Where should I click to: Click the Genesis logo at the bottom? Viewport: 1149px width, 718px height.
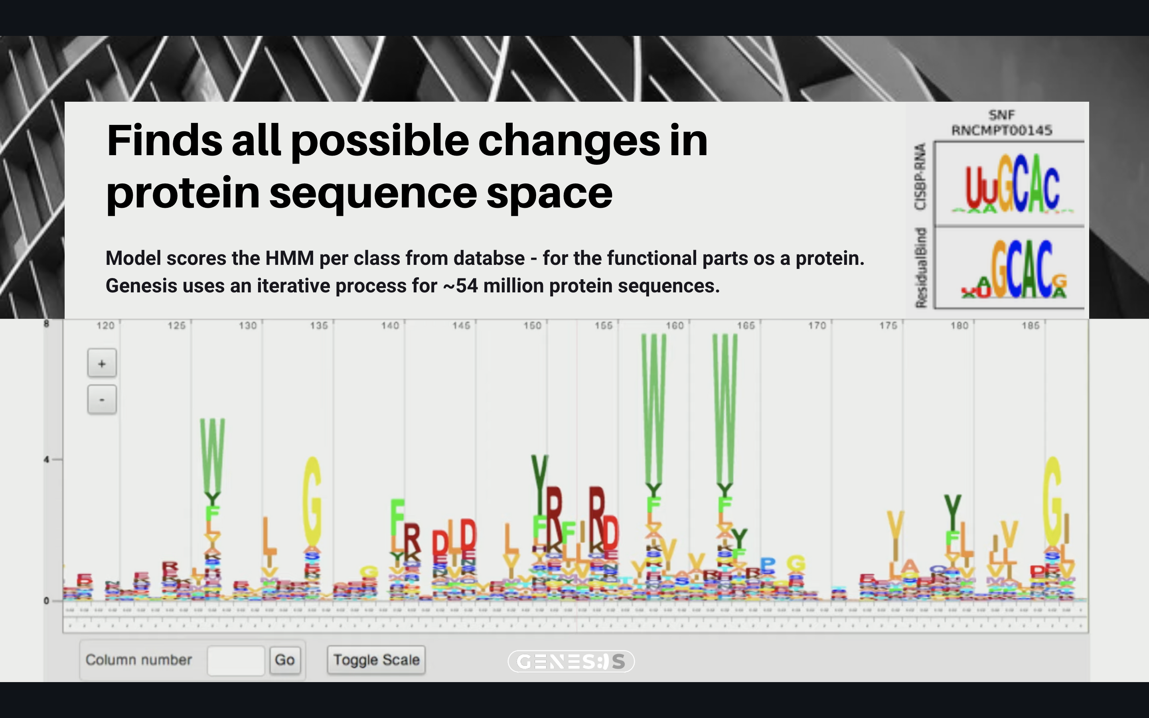[571, 661]
